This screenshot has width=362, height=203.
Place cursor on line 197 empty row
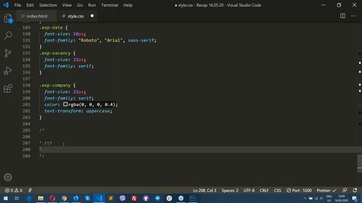(199, 79)
